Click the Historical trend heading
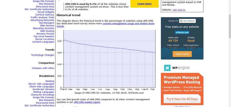The height and width of the screenshot is (107, 231). [68, 15]
